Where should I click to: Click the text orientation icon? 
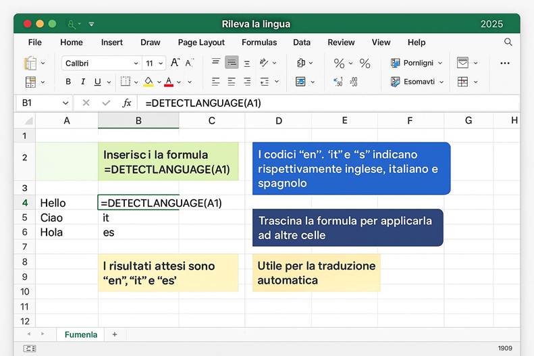click(x=264, y=63)
